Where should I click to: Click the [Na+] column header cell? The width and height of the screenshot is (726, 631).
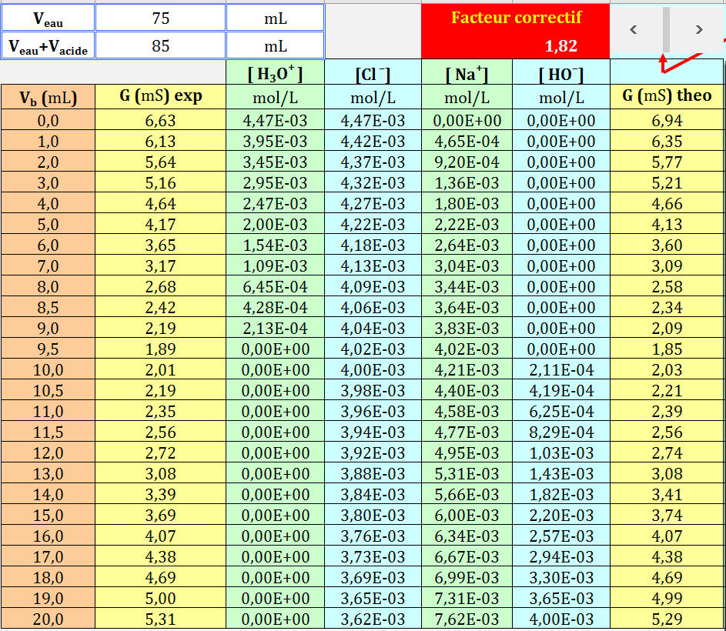tap(468, 75)
